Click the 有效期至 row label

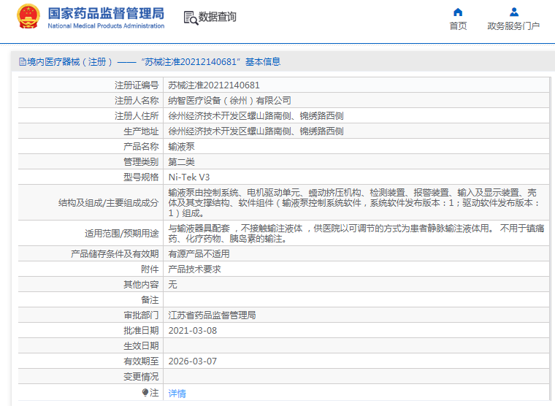click(141, 361)
